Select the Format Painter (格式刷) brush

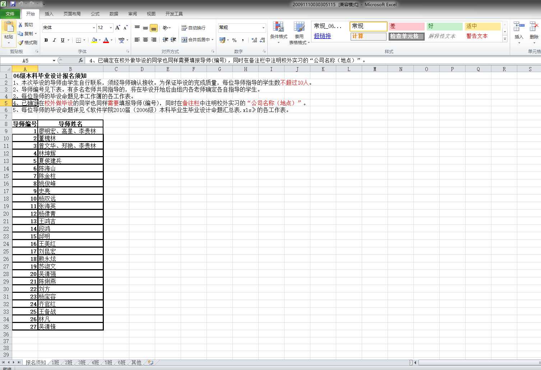21,42
